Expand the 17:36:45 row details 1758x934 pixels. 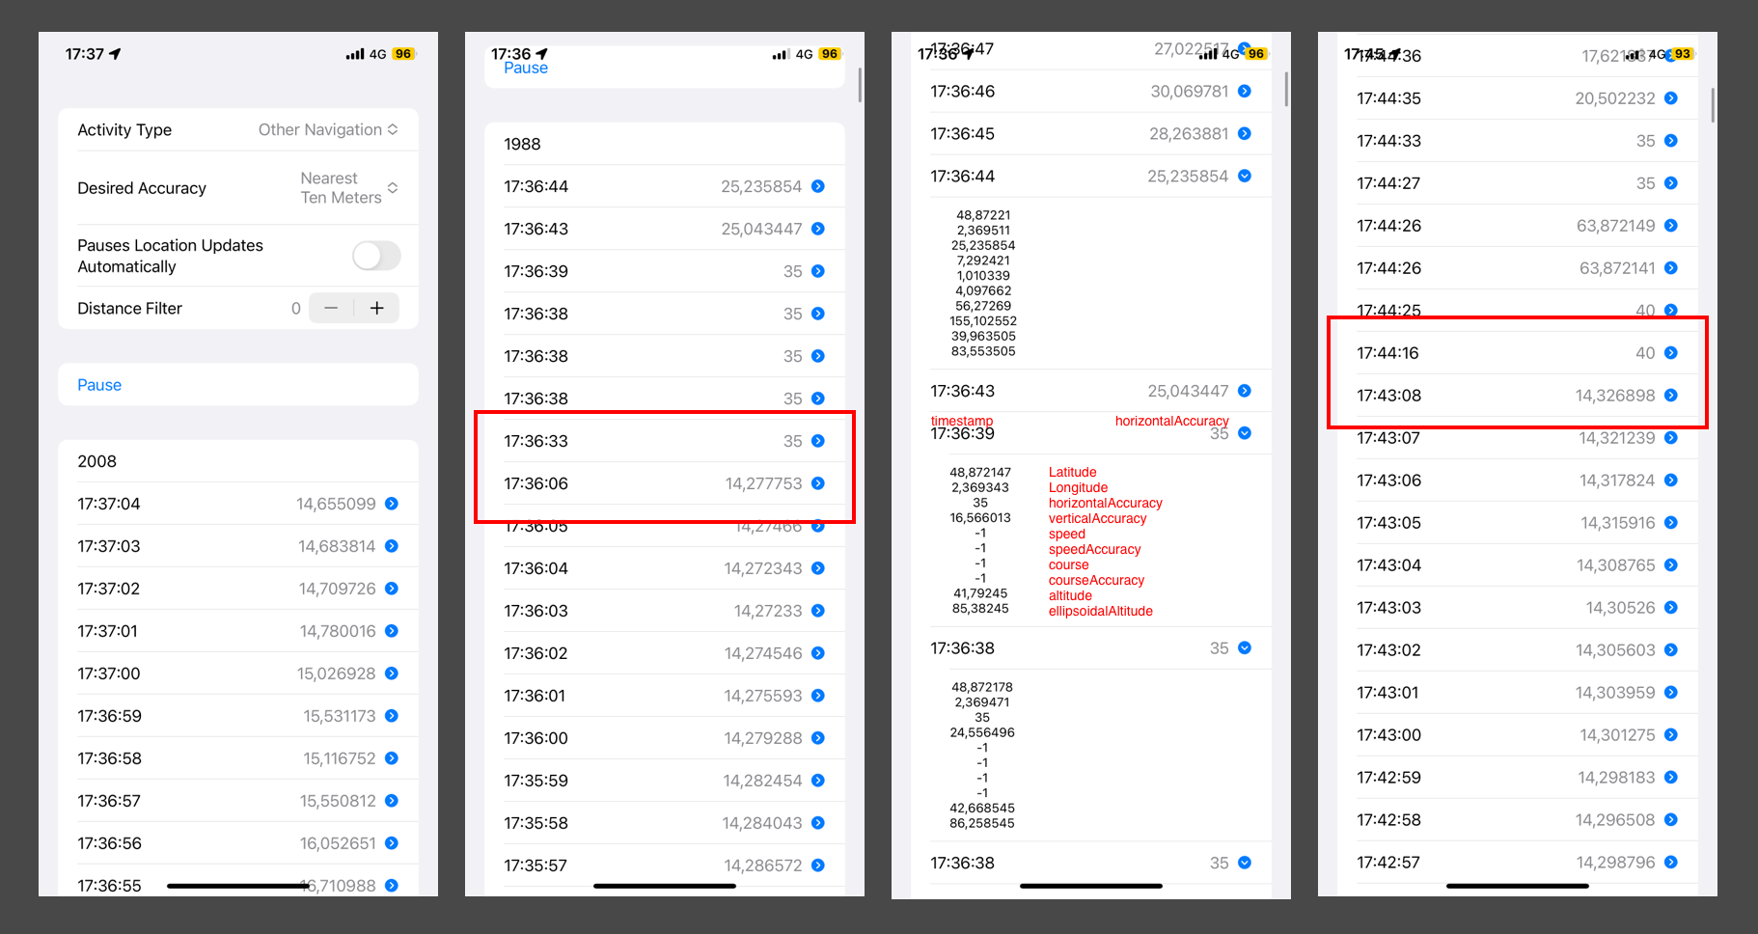coord(1245,134)
